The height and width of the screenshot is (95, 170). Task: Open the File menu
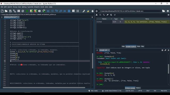tap(2, 7)
